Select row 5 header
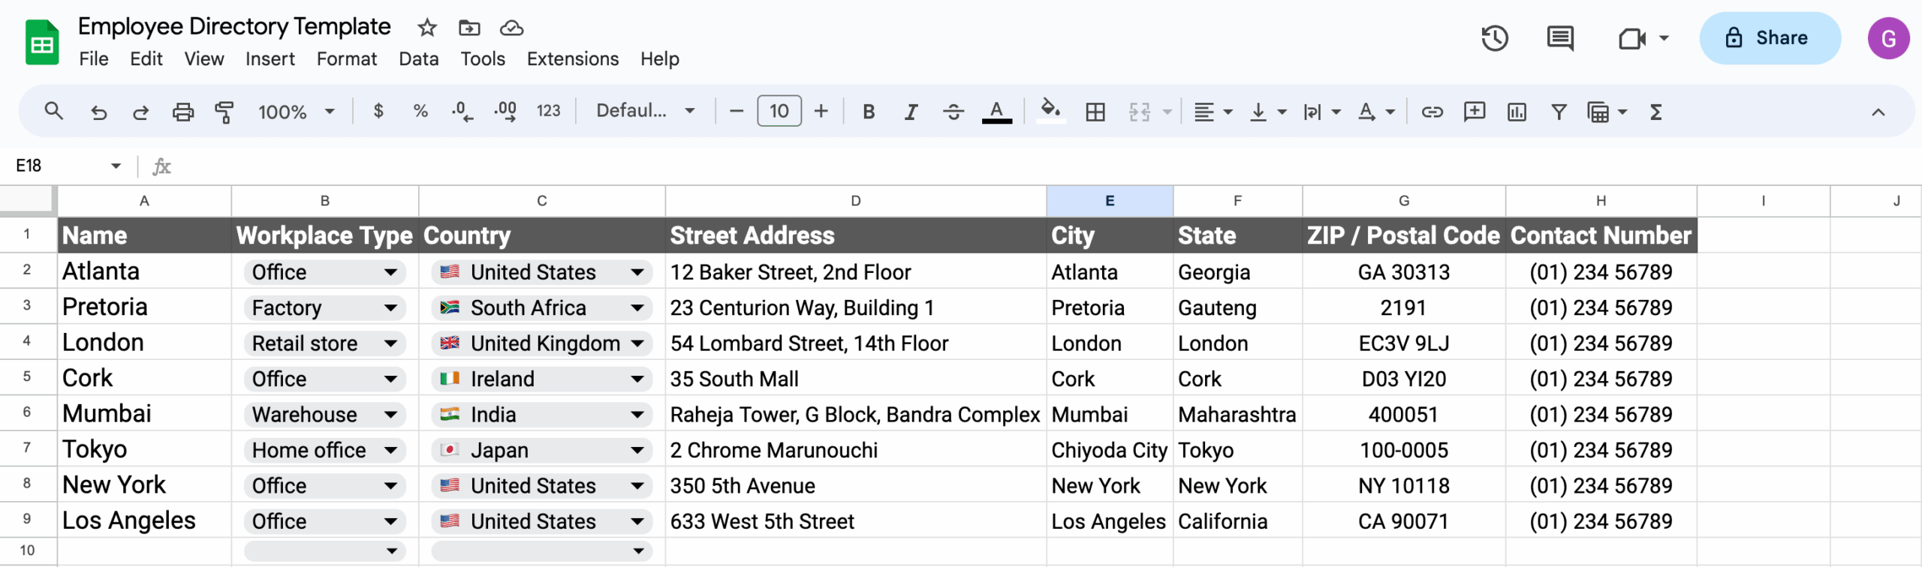This screenshot has height=567, width=1922. pos(28,377)
